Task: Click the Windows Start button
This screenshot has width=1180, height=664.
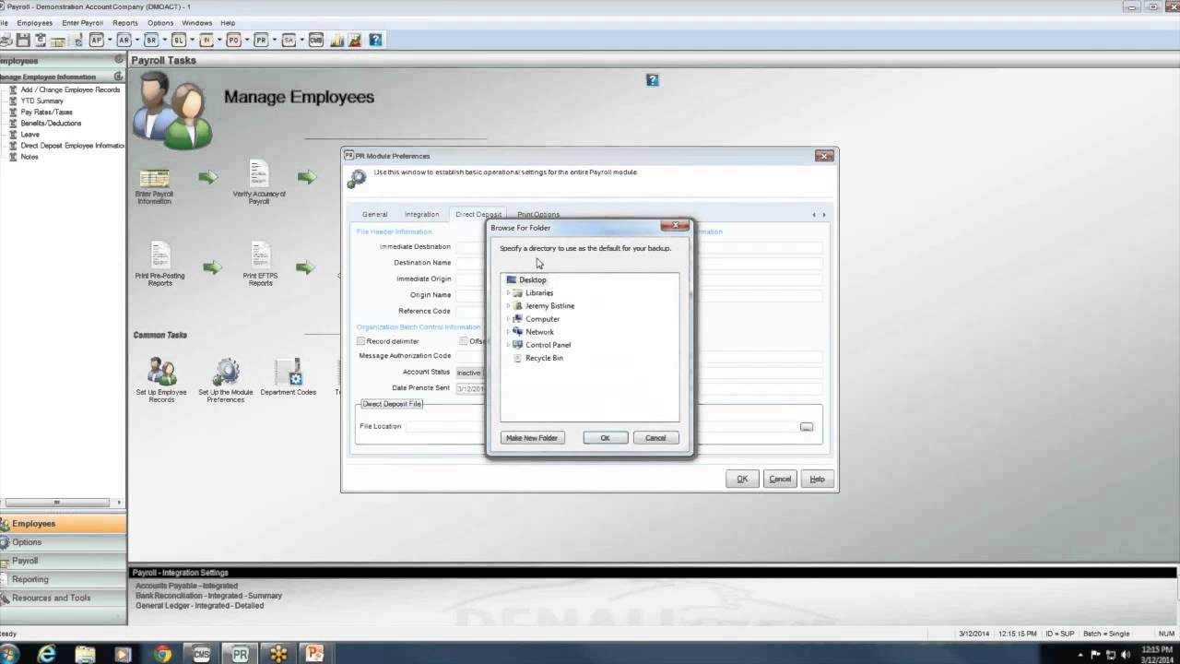Action: (10, 654)
